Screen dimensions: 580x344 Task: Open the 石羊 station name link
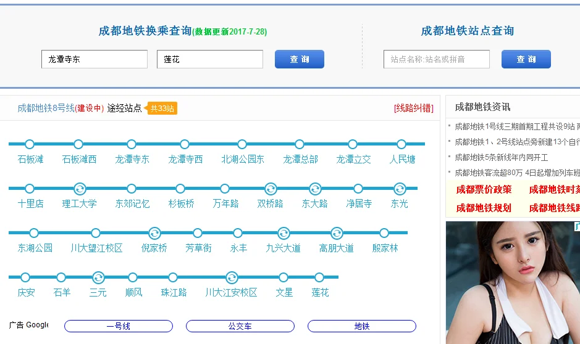62,293
